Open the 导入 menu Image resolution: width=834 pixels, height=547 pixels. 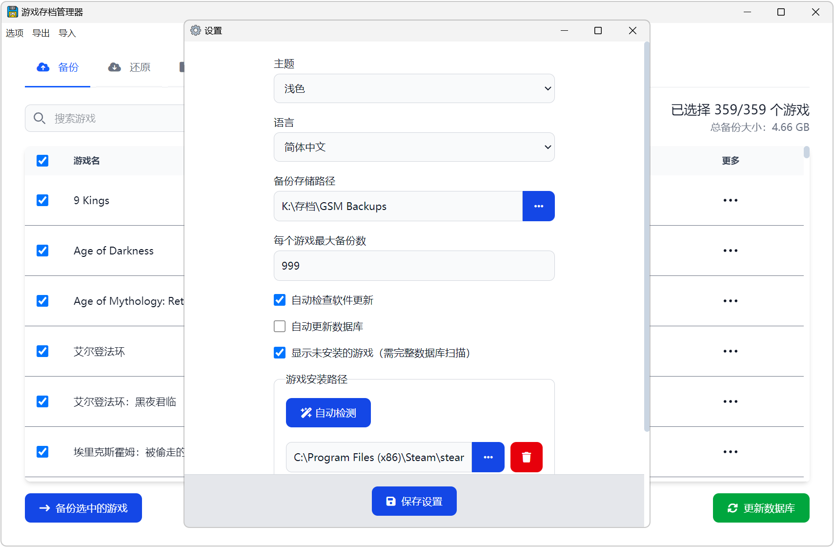coord(67,33)
